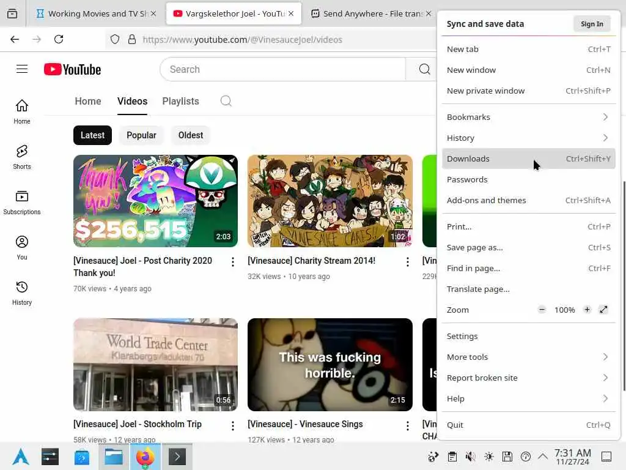
Task: Select the Latest filter chip
Action: coord(93,135)
